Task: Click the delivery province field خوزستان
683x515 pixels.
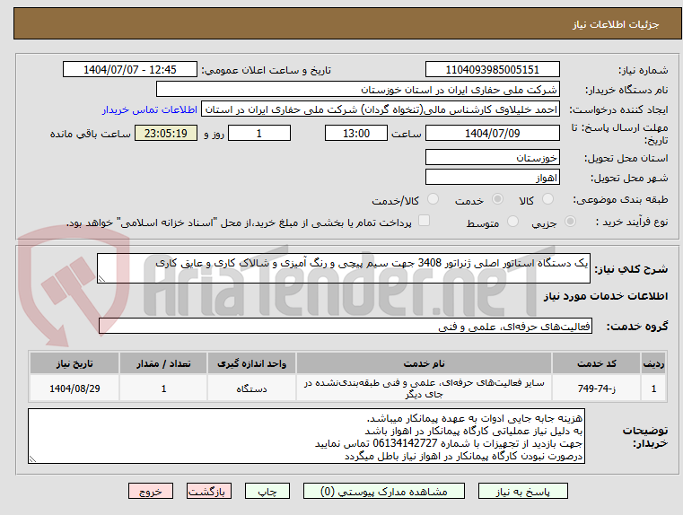Action: [x=492, y=158]
